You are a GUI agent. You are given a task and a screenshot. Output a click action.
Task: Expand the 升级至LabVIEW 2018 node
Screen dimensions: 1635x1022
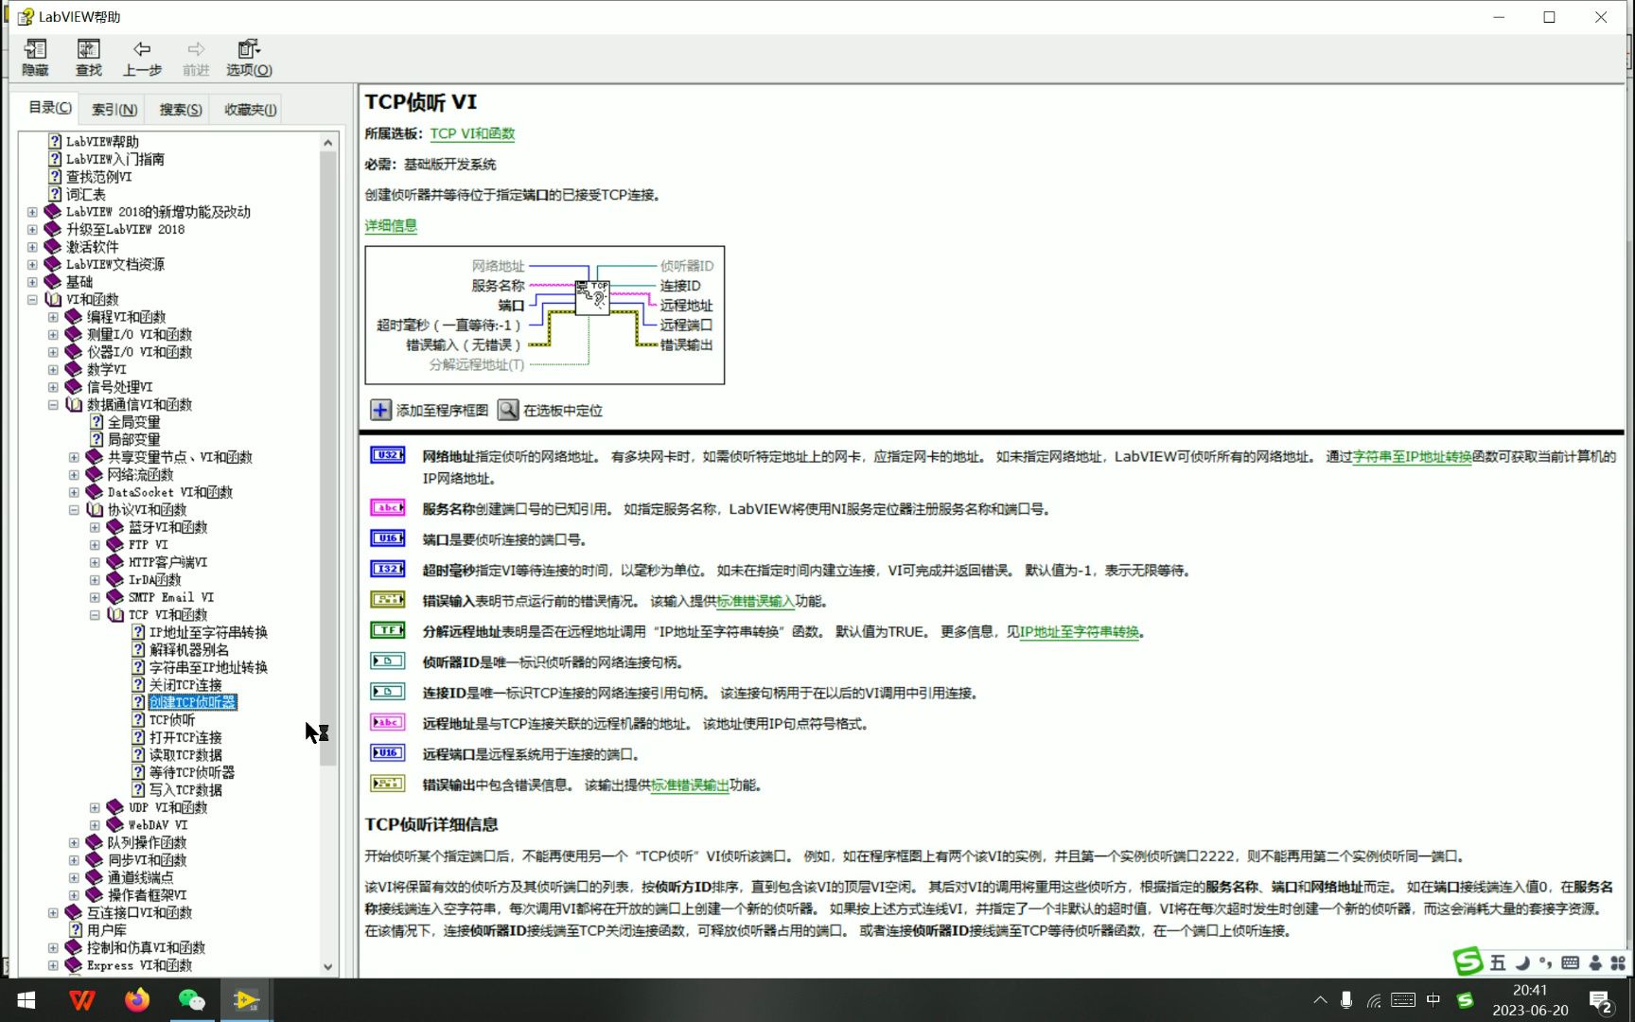coord(32,229)
